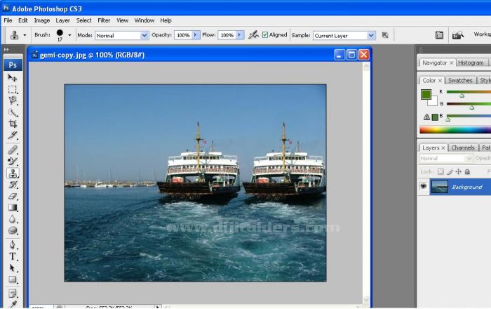This screenshot has width=491, height=309.
Task: Select the Slice tool
Action: (x=13, y=135)
